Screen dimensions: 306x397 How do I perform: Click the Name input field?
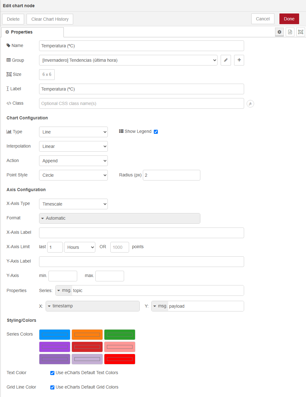[x=142, y=46]
